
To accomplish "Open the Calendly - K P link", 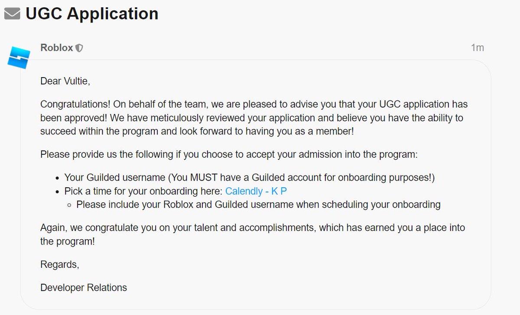I will click(x=256, y=191).
